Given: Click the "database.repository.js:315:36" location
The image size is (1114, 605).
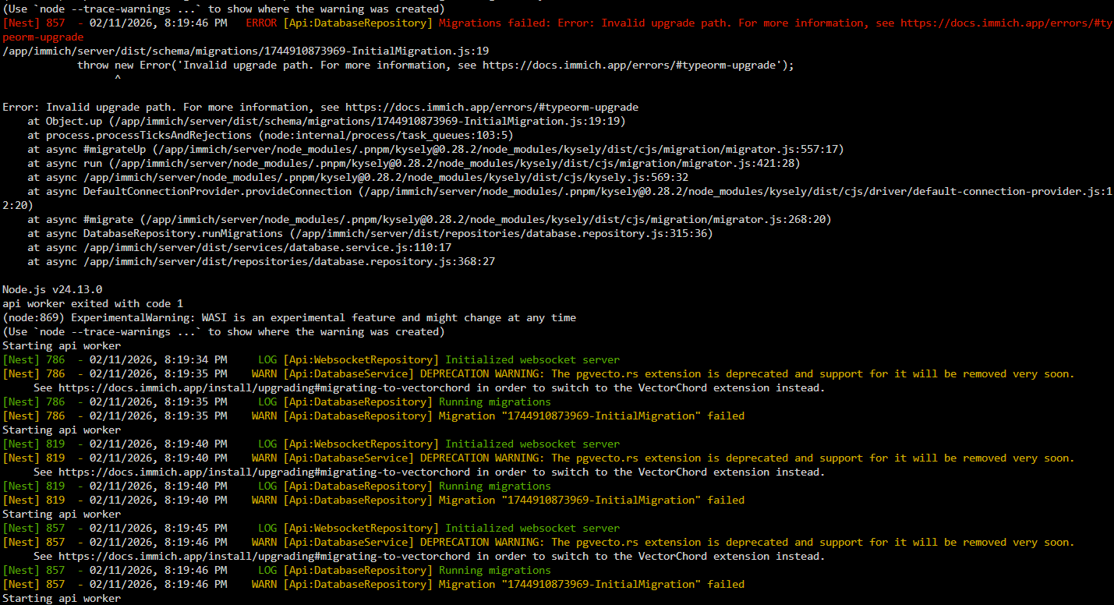Looking at the screenshot, I should [x=617, y=234].
